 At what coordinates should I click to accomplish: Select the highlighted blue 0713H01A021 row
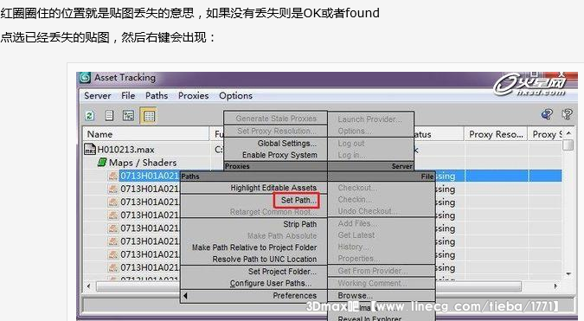click(149, 176)
